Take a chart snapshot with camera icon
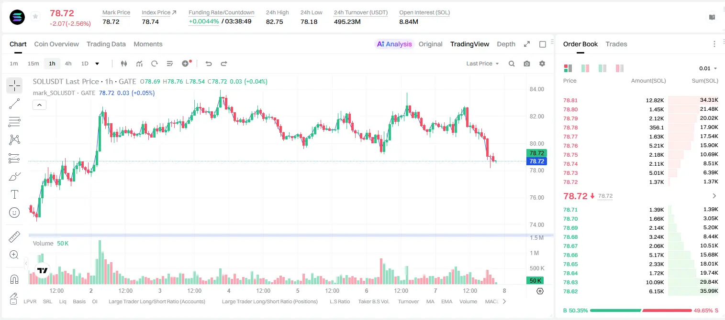The height and width of the screenshot is (320, 725). click(x=527, y=64)
